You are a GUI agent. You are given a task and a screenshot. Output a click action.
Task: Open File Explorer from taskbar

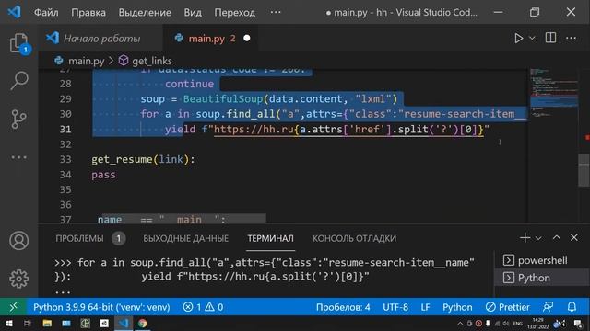(x=47, y=323)
